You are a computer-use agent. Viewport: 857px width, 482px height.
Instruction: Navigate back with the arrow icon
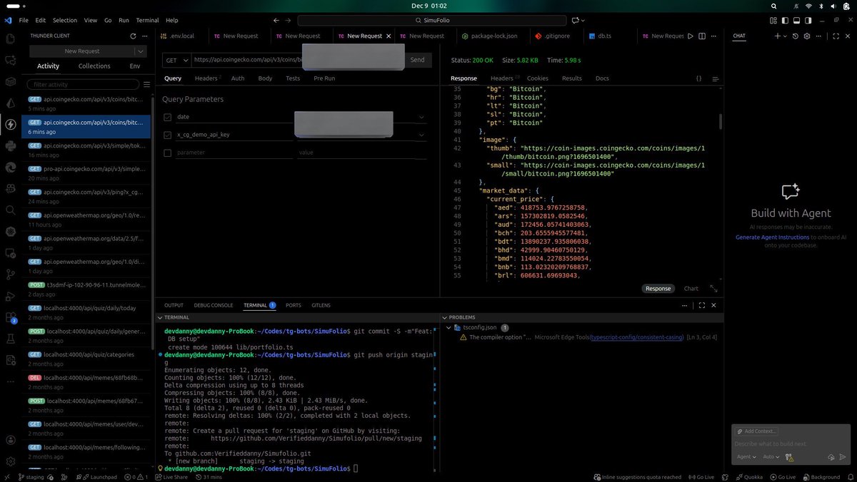click(x=276, y=21)
